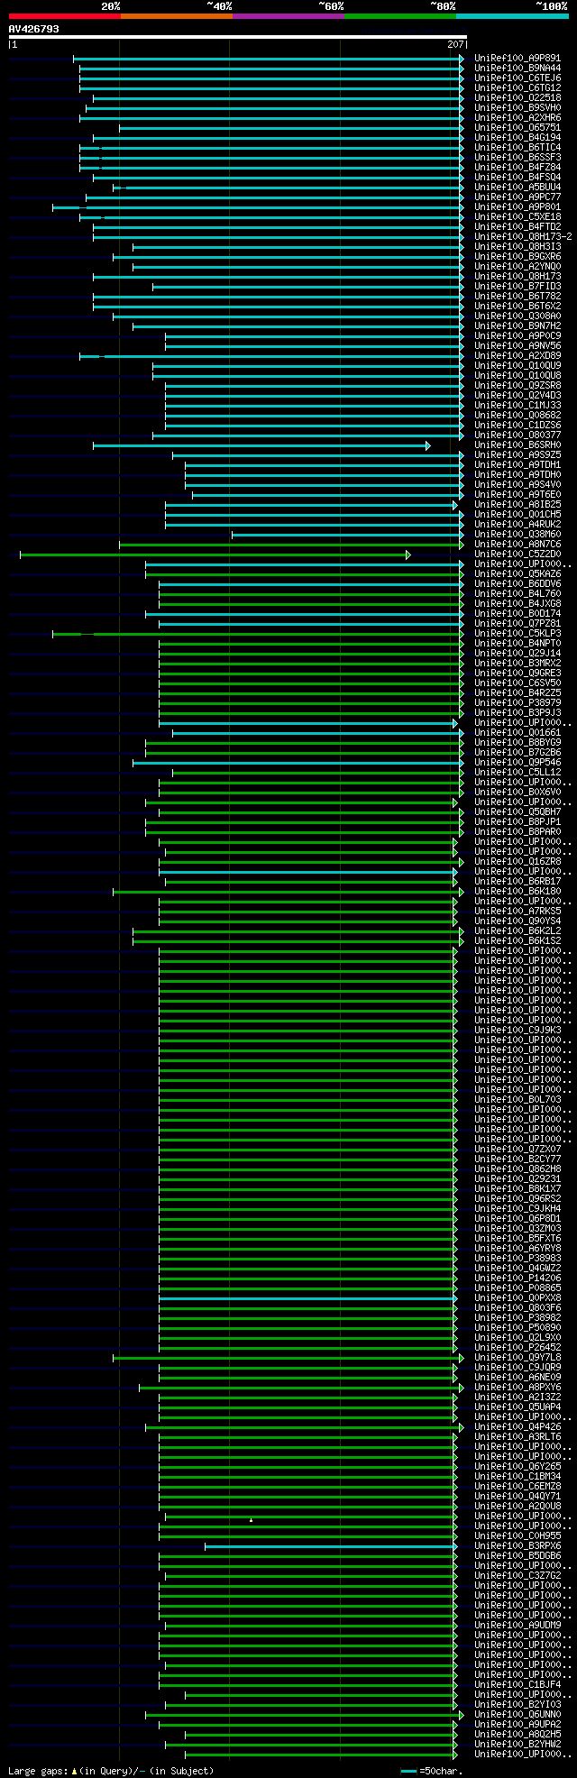Select label UniRef100_B9GXR6
Screen dimensions: 577x1778
point(517,257)
